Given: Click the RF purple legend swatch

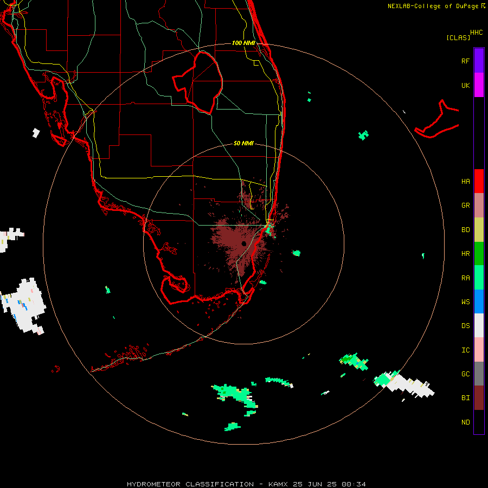Looking at the screenshot, I should click(x=479, y=61).
